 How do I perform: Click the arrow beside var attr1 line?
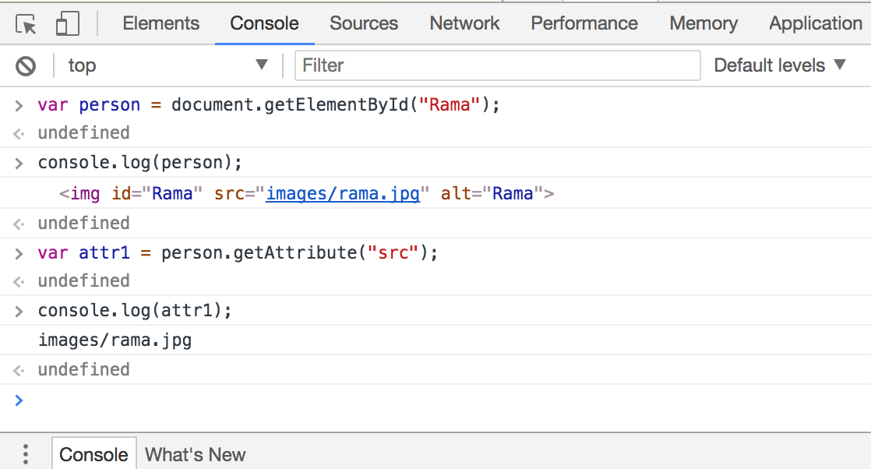click(x=19, y=254)
